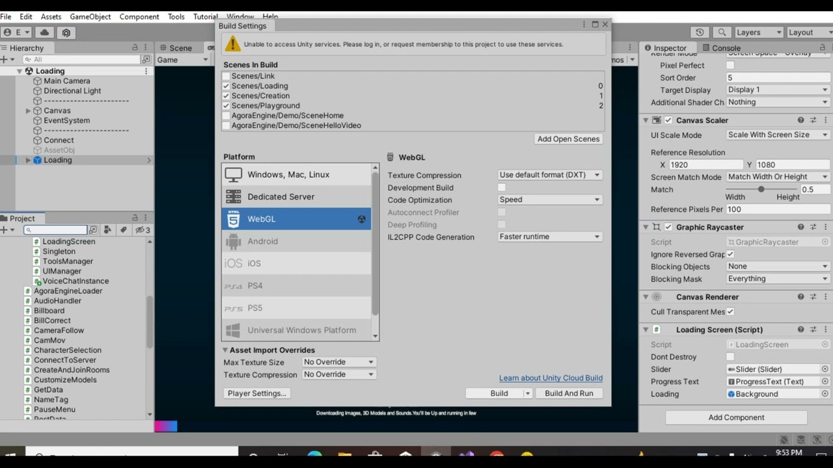
Task: Click search by type icon in Project
Action: click(x=107, y=229)
